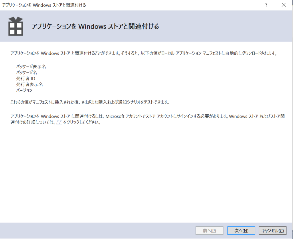Click the sentence starting これらの値がマニフェスト
This screenshot has width=293, height=239.
[x=90, y=102]
